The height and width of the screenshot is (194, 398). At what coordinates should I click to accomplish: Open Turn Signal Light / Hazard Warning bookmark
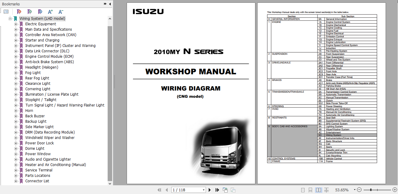65,105
